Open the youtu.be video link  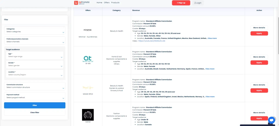click(x=151, y=41)
